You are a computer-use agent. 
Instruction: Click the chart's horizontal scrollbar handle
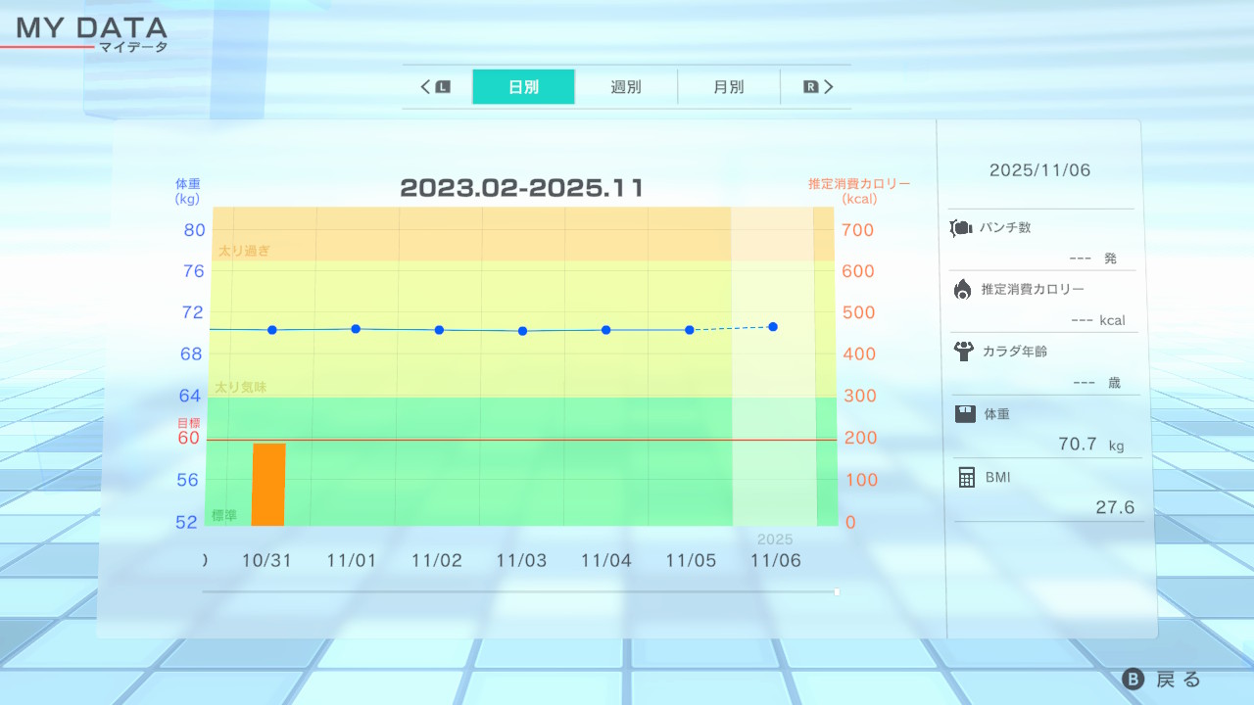[836, 591]
